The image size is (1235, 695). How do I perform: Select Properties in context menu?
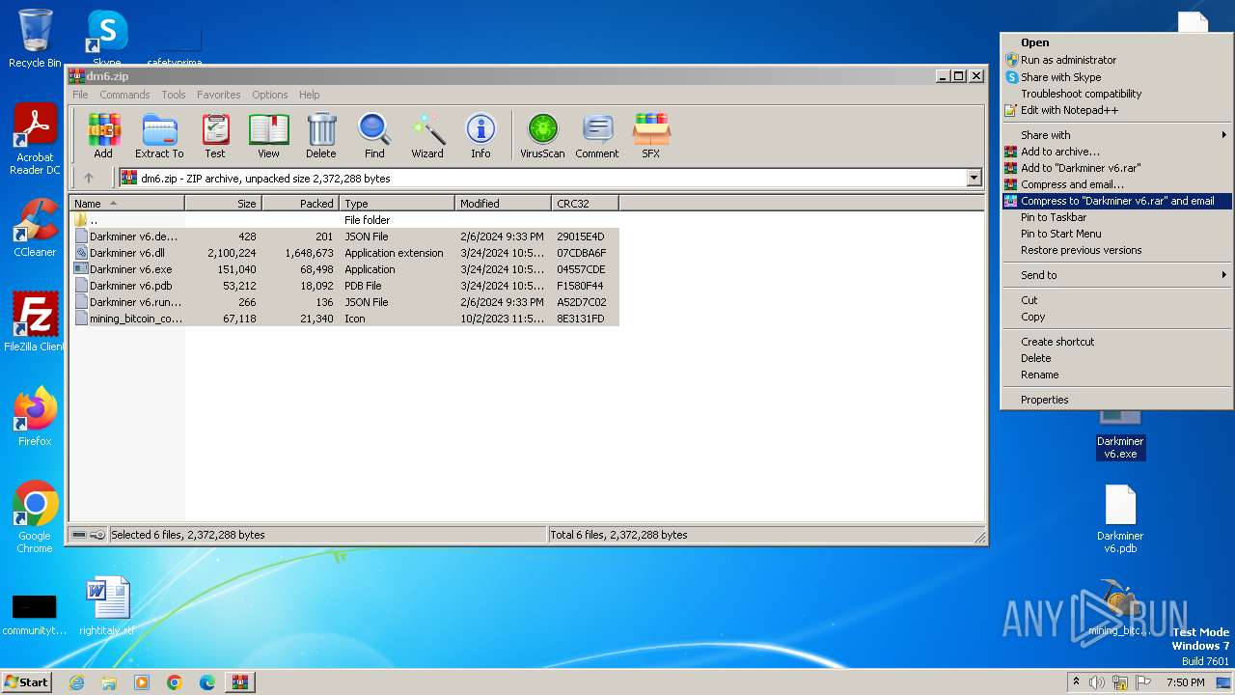click(x=1116, y=400)
